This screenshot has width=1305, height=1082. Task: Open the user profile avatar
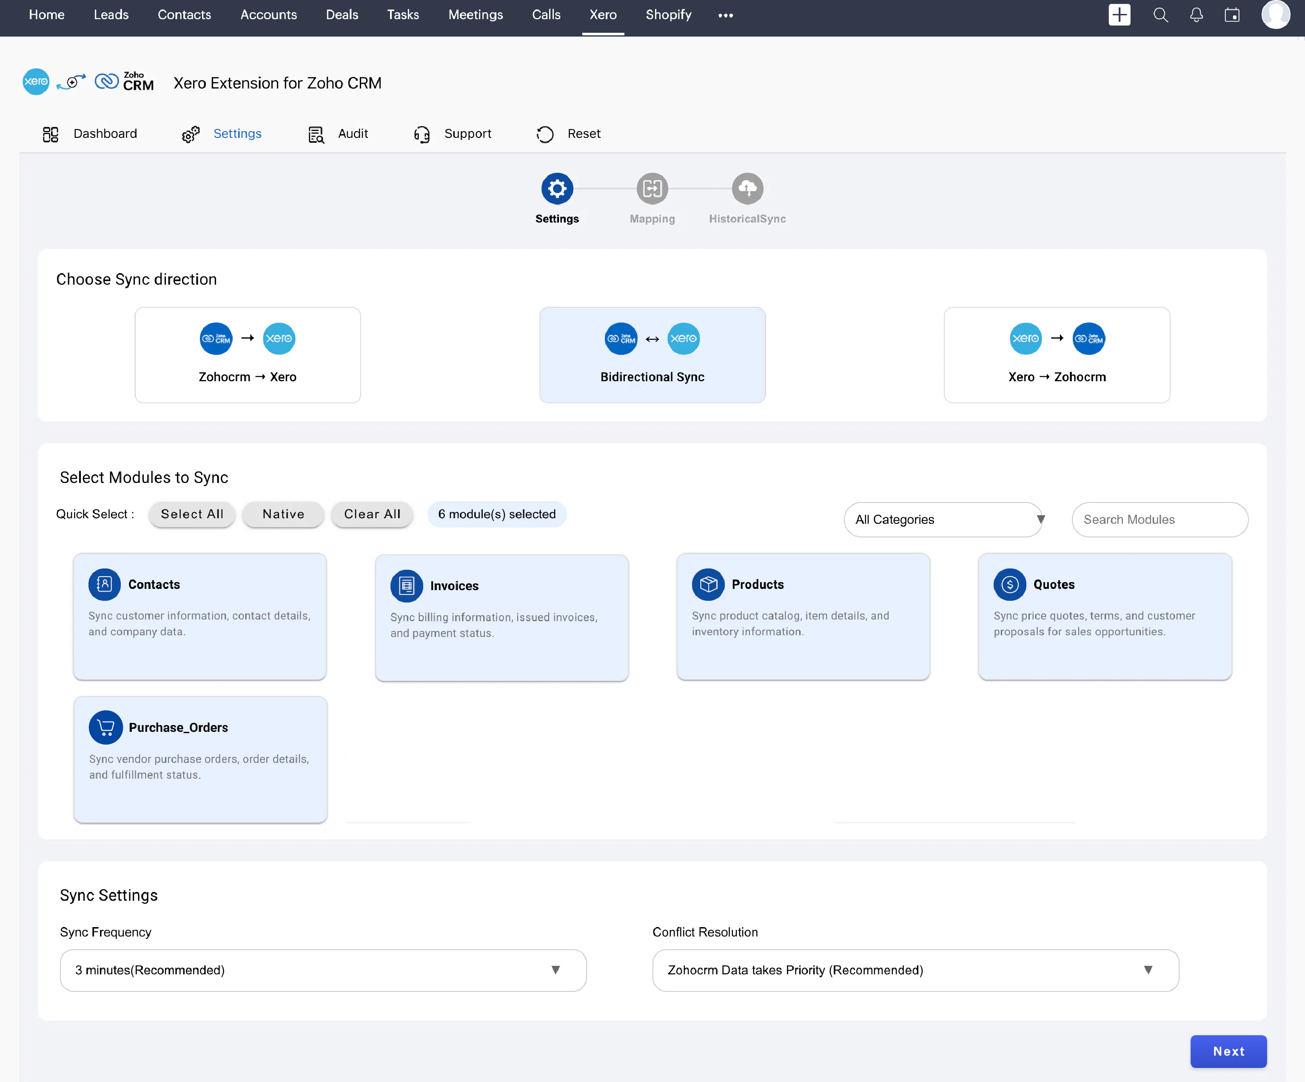pyautogui.click(x=1276, y=14)
